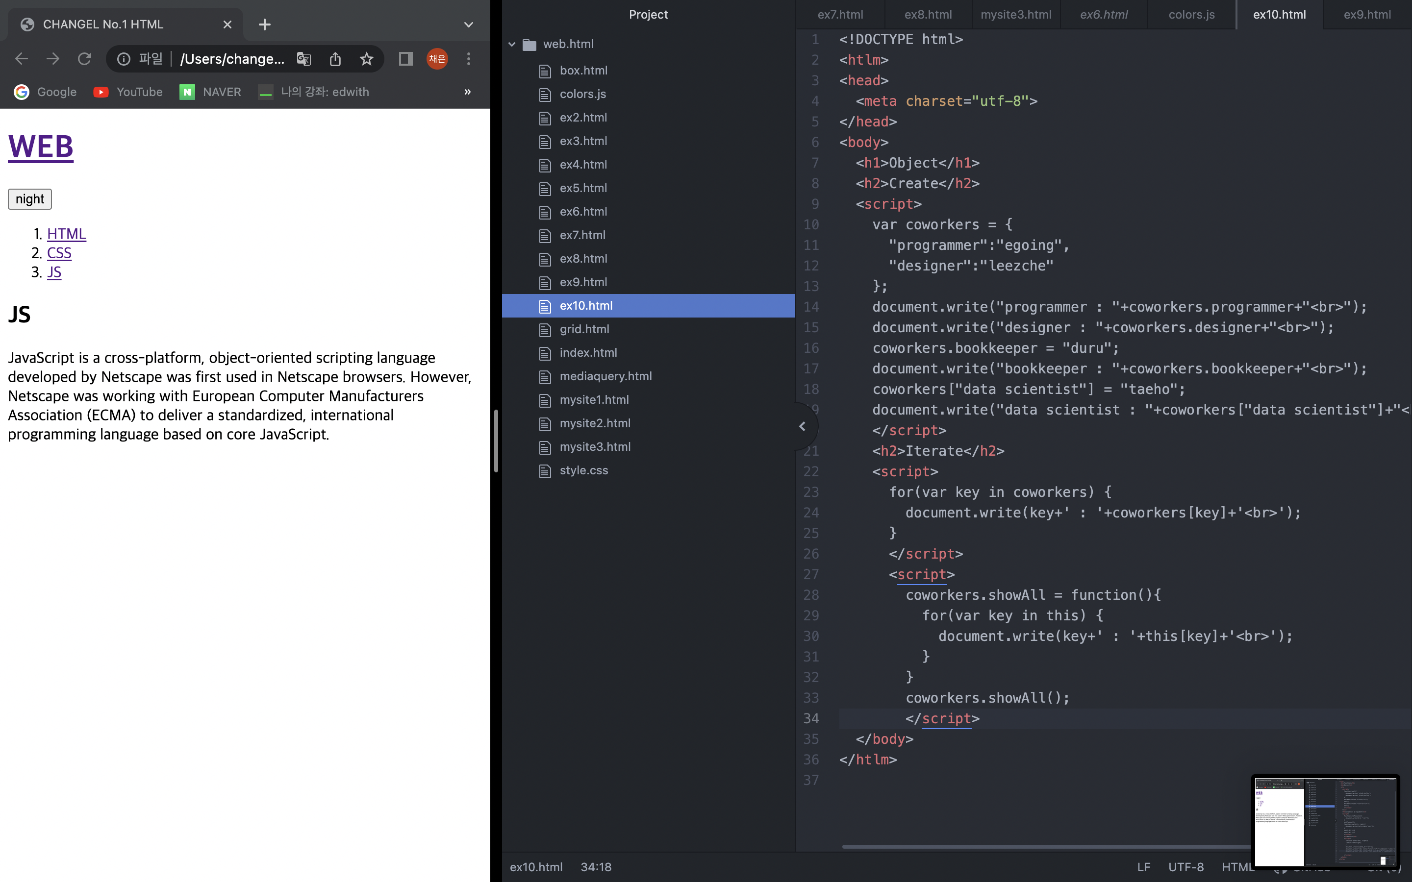Open a new browser tab

click(264, 24)
